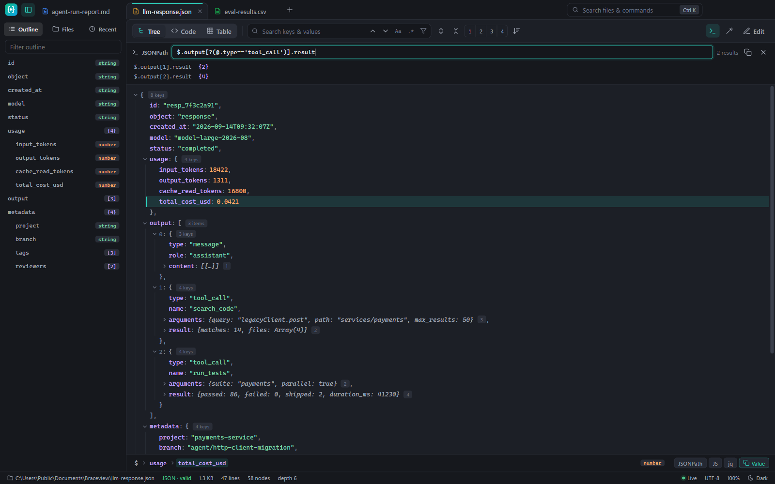775x484 pixels.
Task: Select the Outline sidebar tab
Action: (x=23, y=30)
